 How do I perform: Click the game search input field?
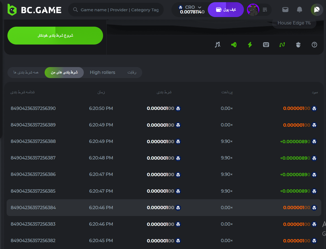point(119,10)
